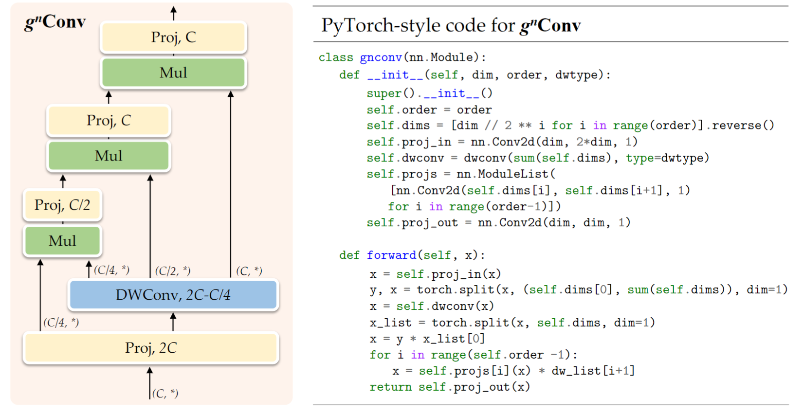Click the "[nn.Conv2d(self.dims[i], self.dims[i+1], 1)" line

pos(540,190)
